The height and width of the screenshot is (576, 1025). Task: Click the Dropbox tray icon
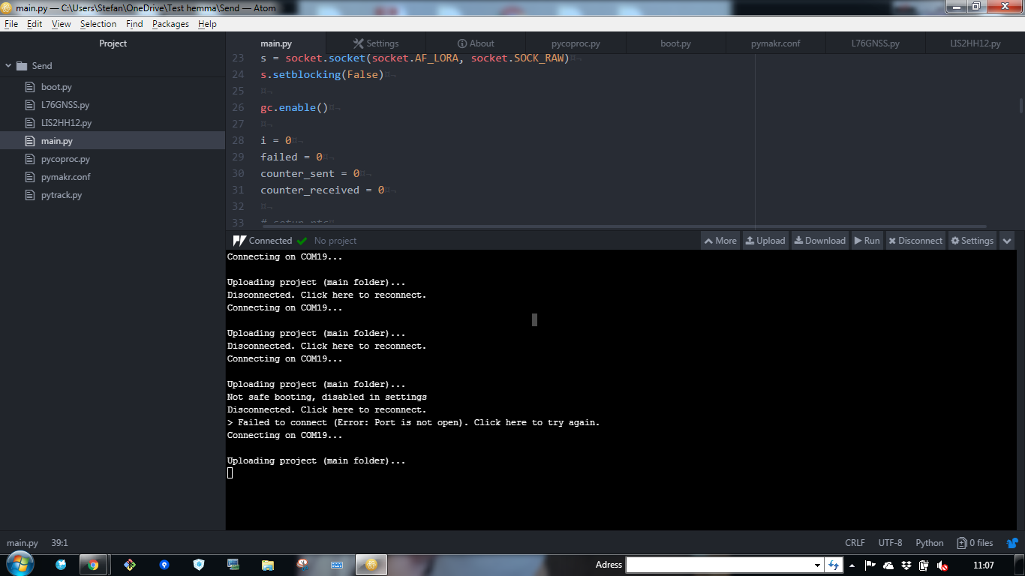click(906, 565)
